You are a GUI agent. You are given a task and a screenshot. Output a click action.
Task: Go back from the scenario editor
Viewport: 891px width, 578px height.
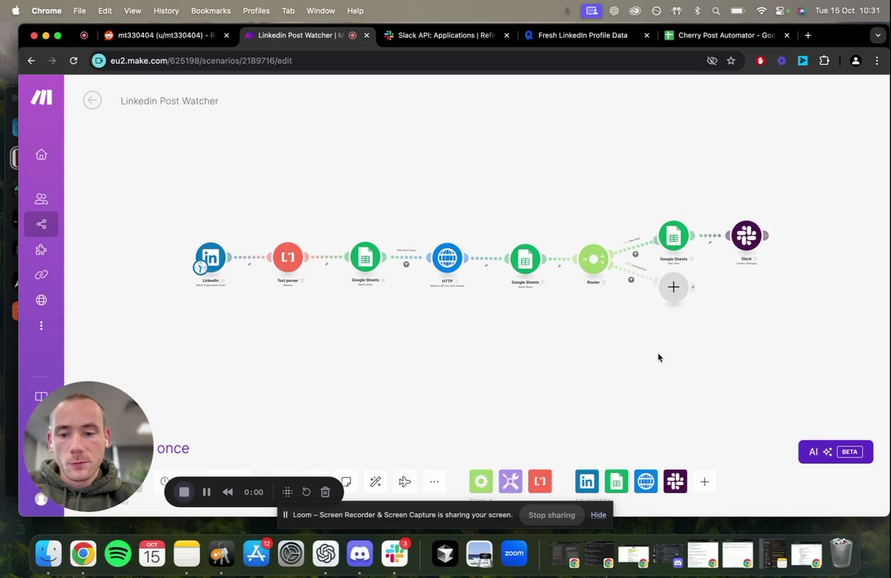[92, 100]
